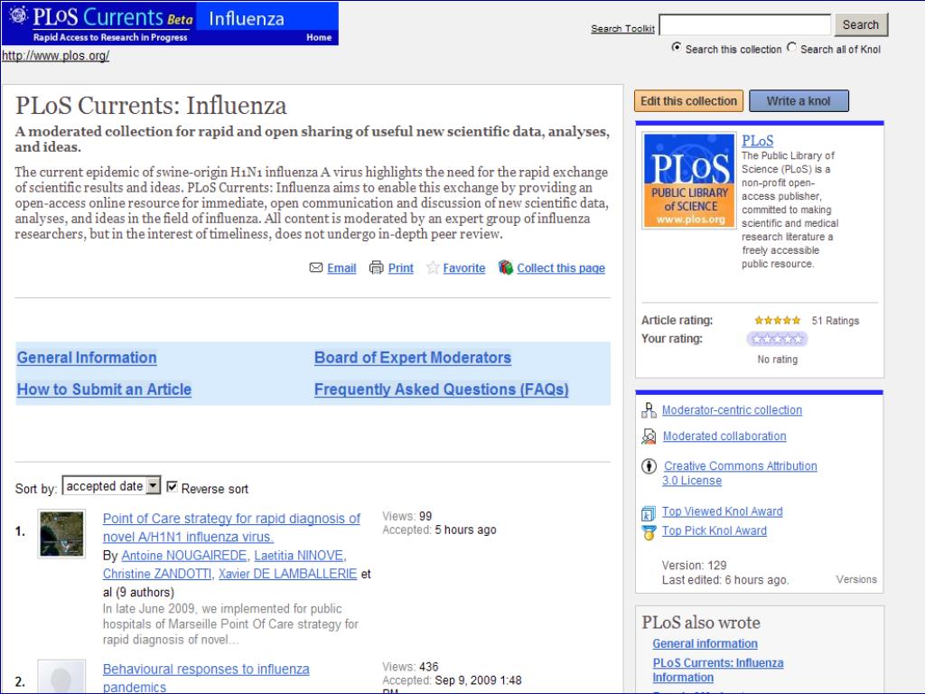This screenshot has height=694, width=925.
Task: Open the http://www.plos.org/ link
Action: pos(55,55)
